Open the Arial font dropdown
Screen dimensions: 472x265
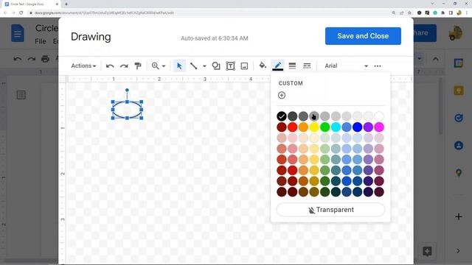pyautogui.click(x=346, y=66)
